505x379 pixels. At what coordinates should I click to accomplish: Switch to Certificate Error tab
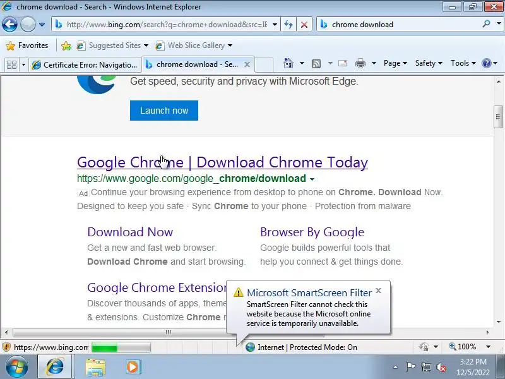tap(85, 65)
